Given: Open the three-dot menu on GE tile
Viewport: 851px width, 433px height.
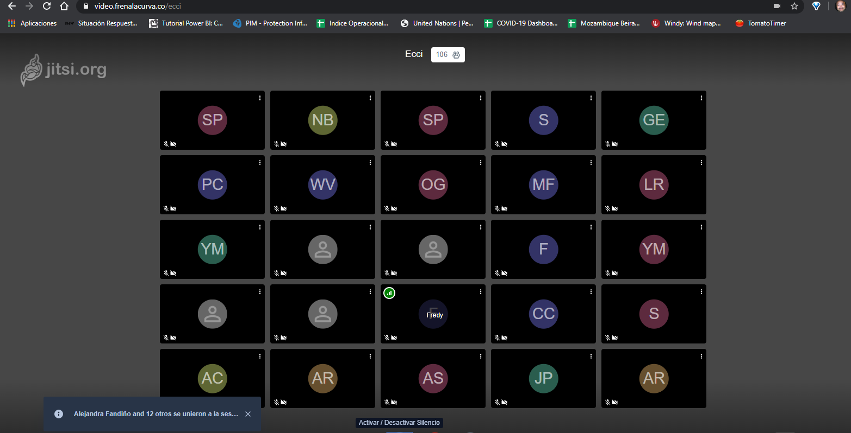Looking at the screenshot, I should (x=701, y=98).
